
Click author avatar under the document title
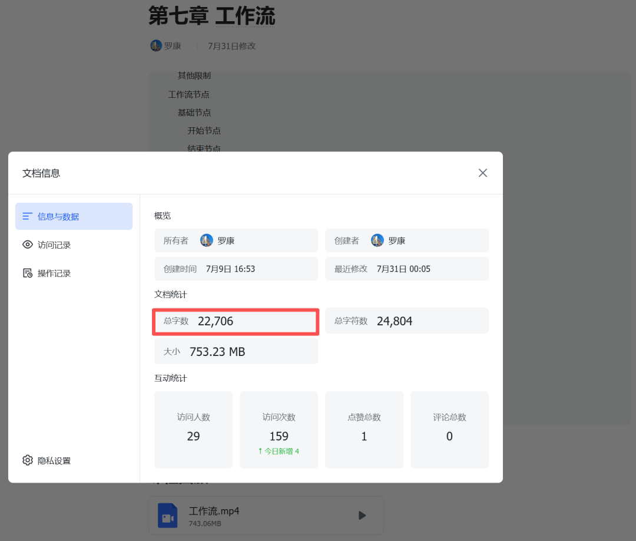[x=156, y=46]
